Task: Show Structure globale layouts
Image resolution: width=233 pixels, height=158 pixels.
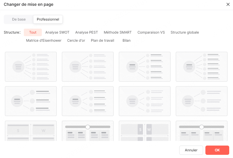Action: pyautogui.click(x=185, y=32)
